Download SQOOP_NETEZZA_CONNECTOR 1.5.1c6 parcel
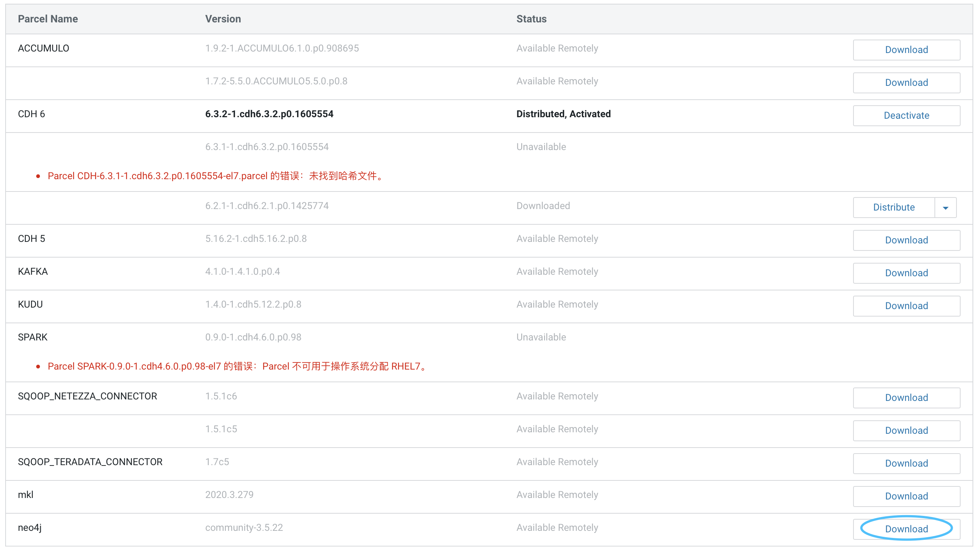Image resolution: width=977 pixels, height=548 pixels. coord(906,398)
